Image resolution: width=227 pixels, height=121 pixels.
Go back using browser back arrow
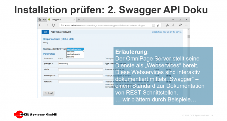pyautogui.click(x=41, y=25)
